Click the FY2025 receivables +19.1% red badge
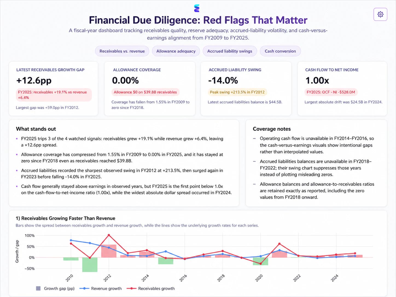The width and height of the screenshot is (396, 297). tap(54, 95)
